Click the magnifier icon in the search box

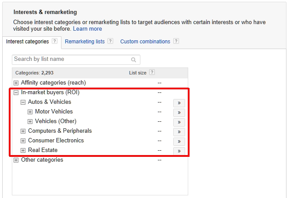[133, 60]
